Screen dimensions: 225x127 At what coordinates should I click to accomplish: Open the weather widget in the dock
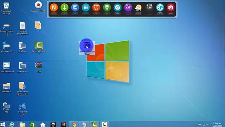pos(139,7)
